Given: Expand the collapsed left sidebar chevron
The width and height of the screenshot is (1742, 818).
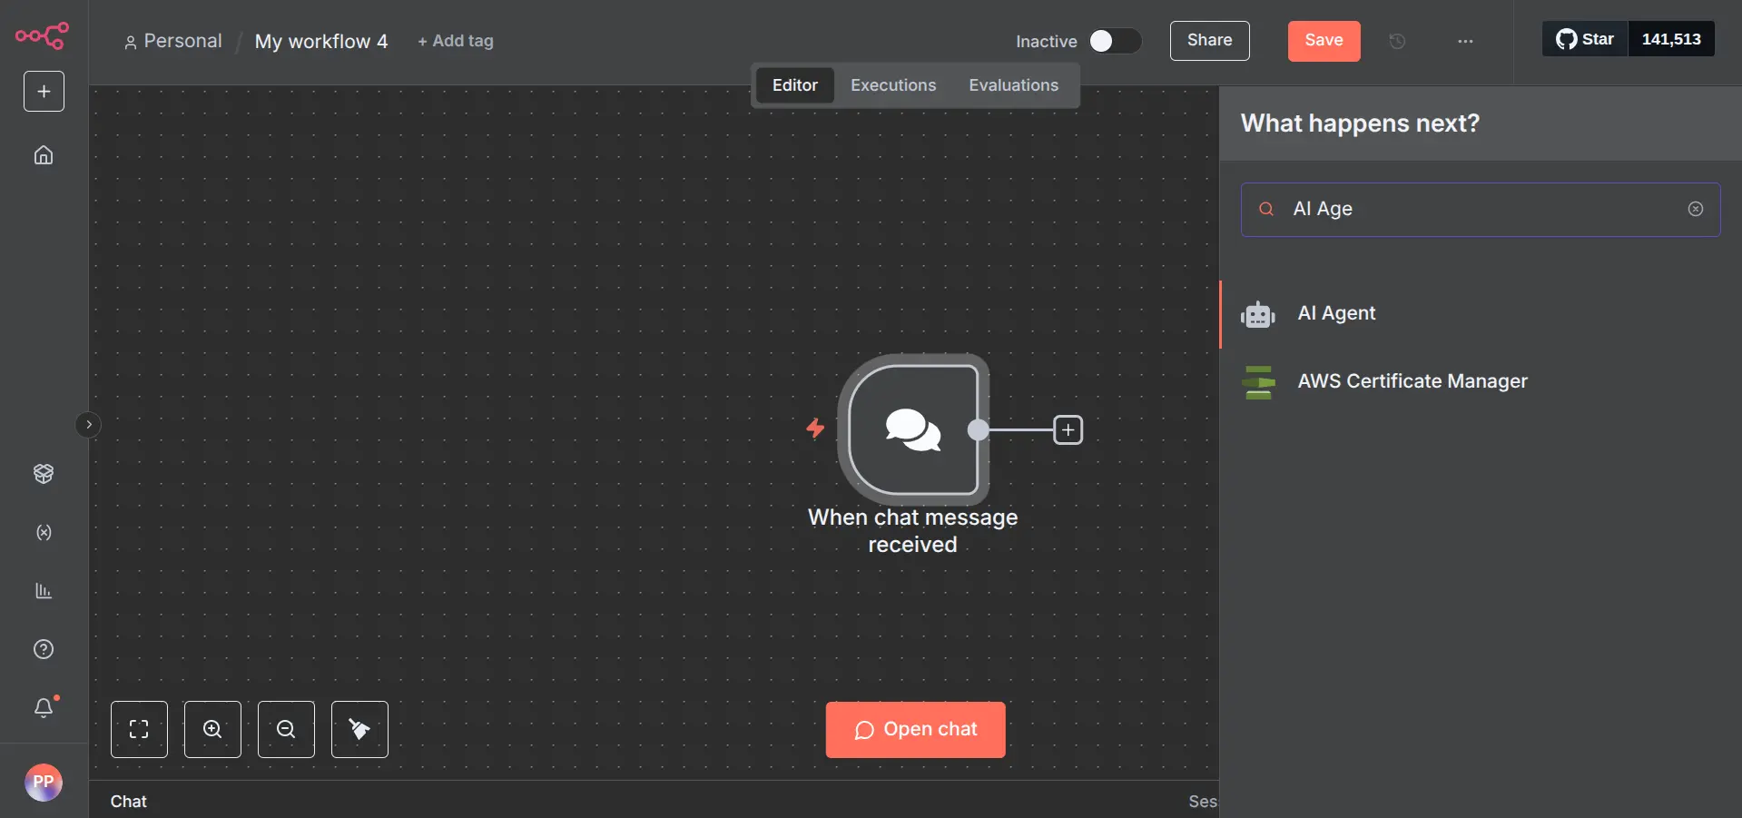Looking at the screenshot, I should tap(88, 425).
